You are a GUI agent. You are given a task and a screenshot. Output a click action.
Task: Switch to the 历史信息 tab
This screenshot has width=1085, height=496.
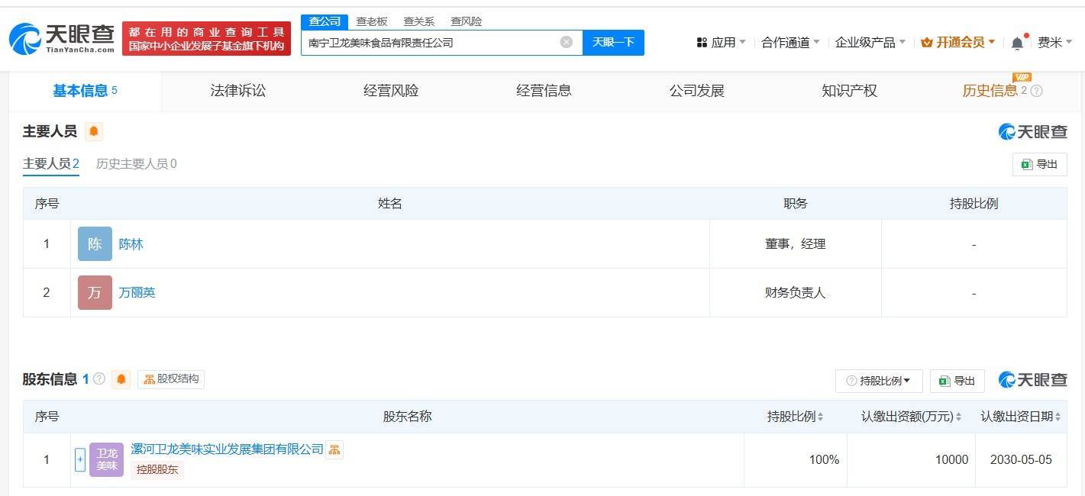tap(990, 91)
